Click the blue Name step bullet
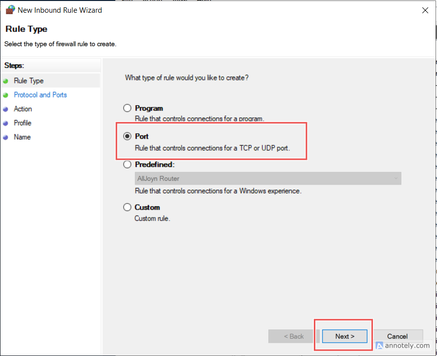 (x=6, y=138)
